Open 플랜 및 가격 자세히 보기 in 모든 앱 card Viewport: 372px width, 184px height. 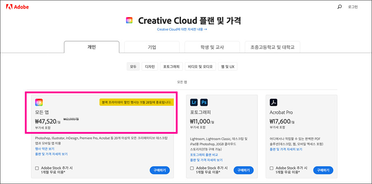[x=51, y=154]
